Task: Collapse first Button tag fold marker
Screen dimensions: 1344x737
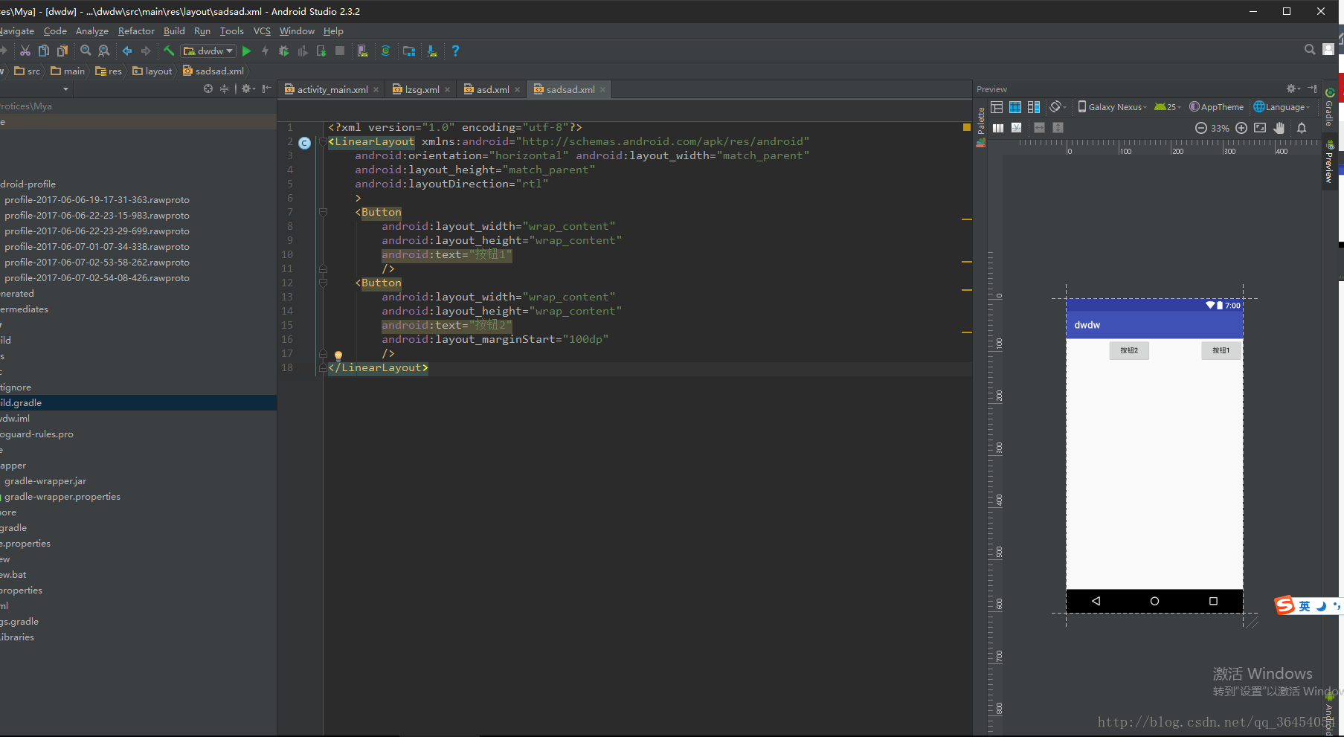Action: tap(323, 212)
